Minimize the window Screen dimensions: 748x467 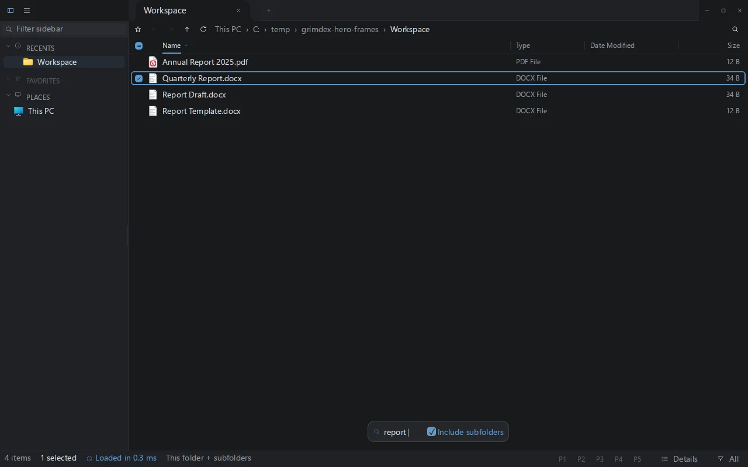pyautogui.click(x=707, y=11)
